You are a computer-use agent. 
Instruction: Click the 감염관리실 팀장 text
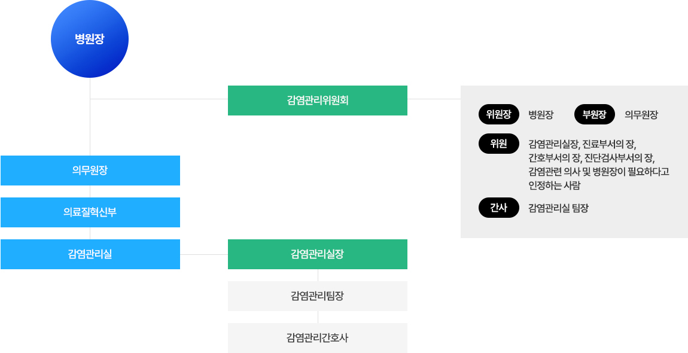point(559,209)
